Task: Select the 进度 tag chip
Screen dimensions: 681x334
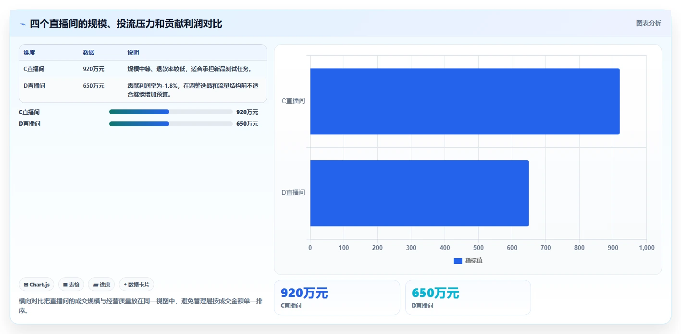Action: pyautogui.click(x=101, y=285)
